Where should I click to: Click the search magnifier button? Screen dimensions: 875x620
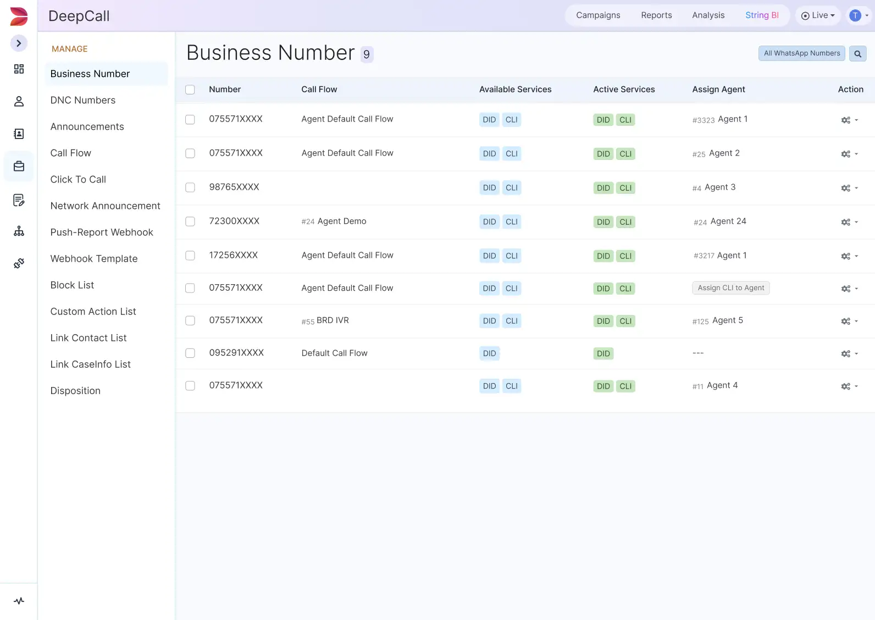pos(857,54)
